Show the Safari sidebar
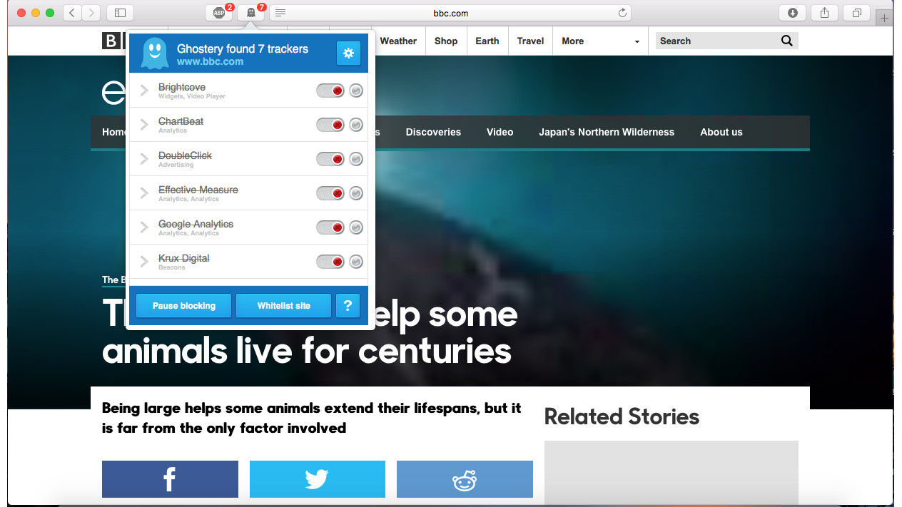Image resolution: width=902 pixels, height=507 pixels. pos(120,13)
